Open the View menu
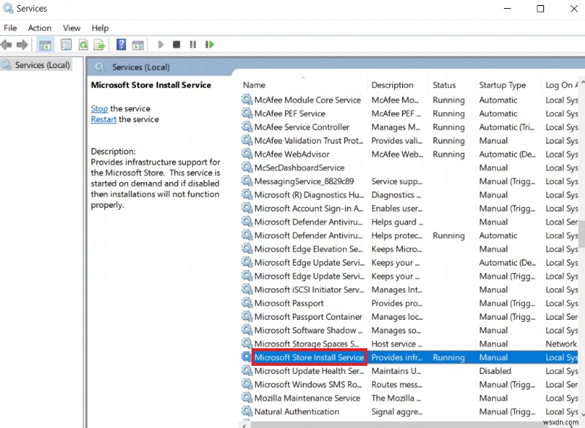The width and height of the screenshot is (585, 428). tap(71, 28)
